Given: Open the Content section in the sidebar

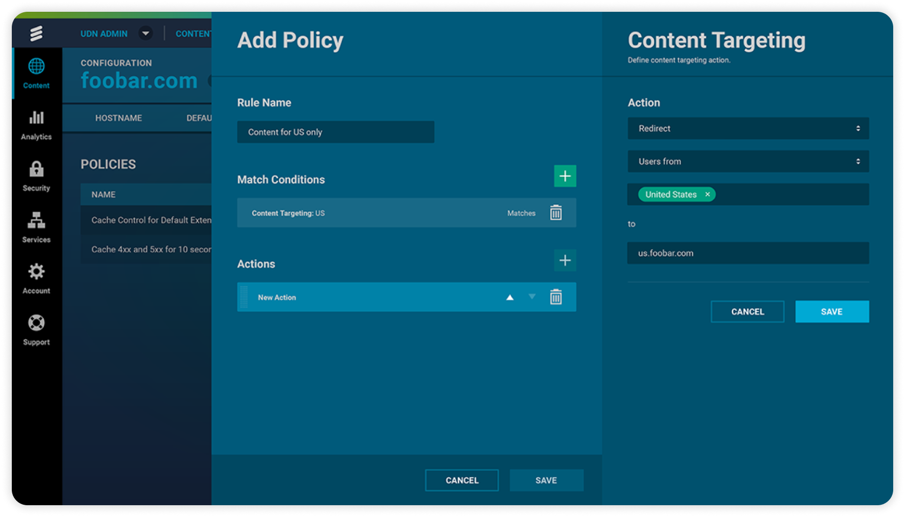Looking at the screenshot, I should 36,73.
